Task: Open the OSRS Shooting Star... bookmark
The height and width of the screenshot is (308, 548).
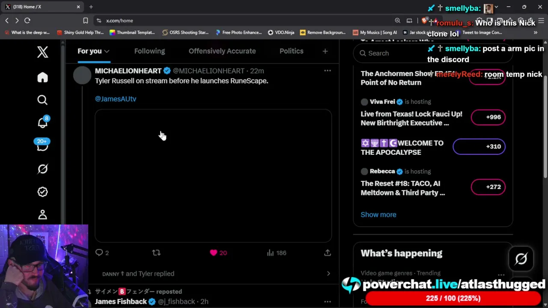Action: tap(185, 33)
